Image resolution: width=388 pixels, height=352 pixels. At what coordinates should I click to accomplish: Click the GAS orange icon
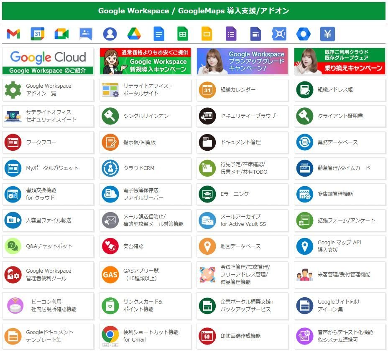coord(110,275)
